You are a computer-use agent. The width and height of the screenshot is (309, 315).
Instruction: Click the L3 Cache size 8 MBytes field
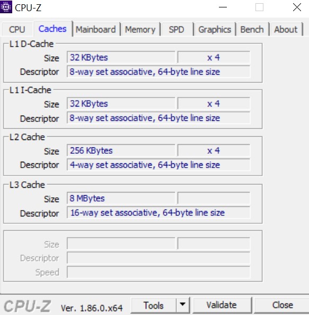coord(121,198)
